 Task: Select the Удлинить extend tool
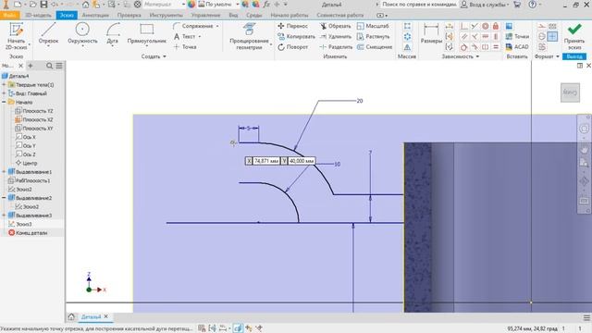coord(335,37)
